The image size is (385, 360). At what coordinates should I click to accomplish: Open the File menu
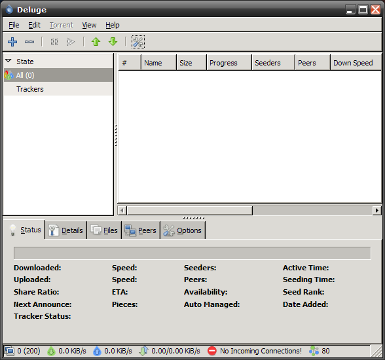click(x=14, y=25)
